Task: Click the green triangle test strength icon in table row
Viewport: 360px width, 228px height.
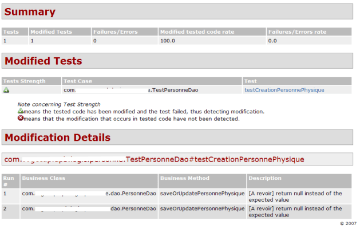Action: click(x=6, y=90)
